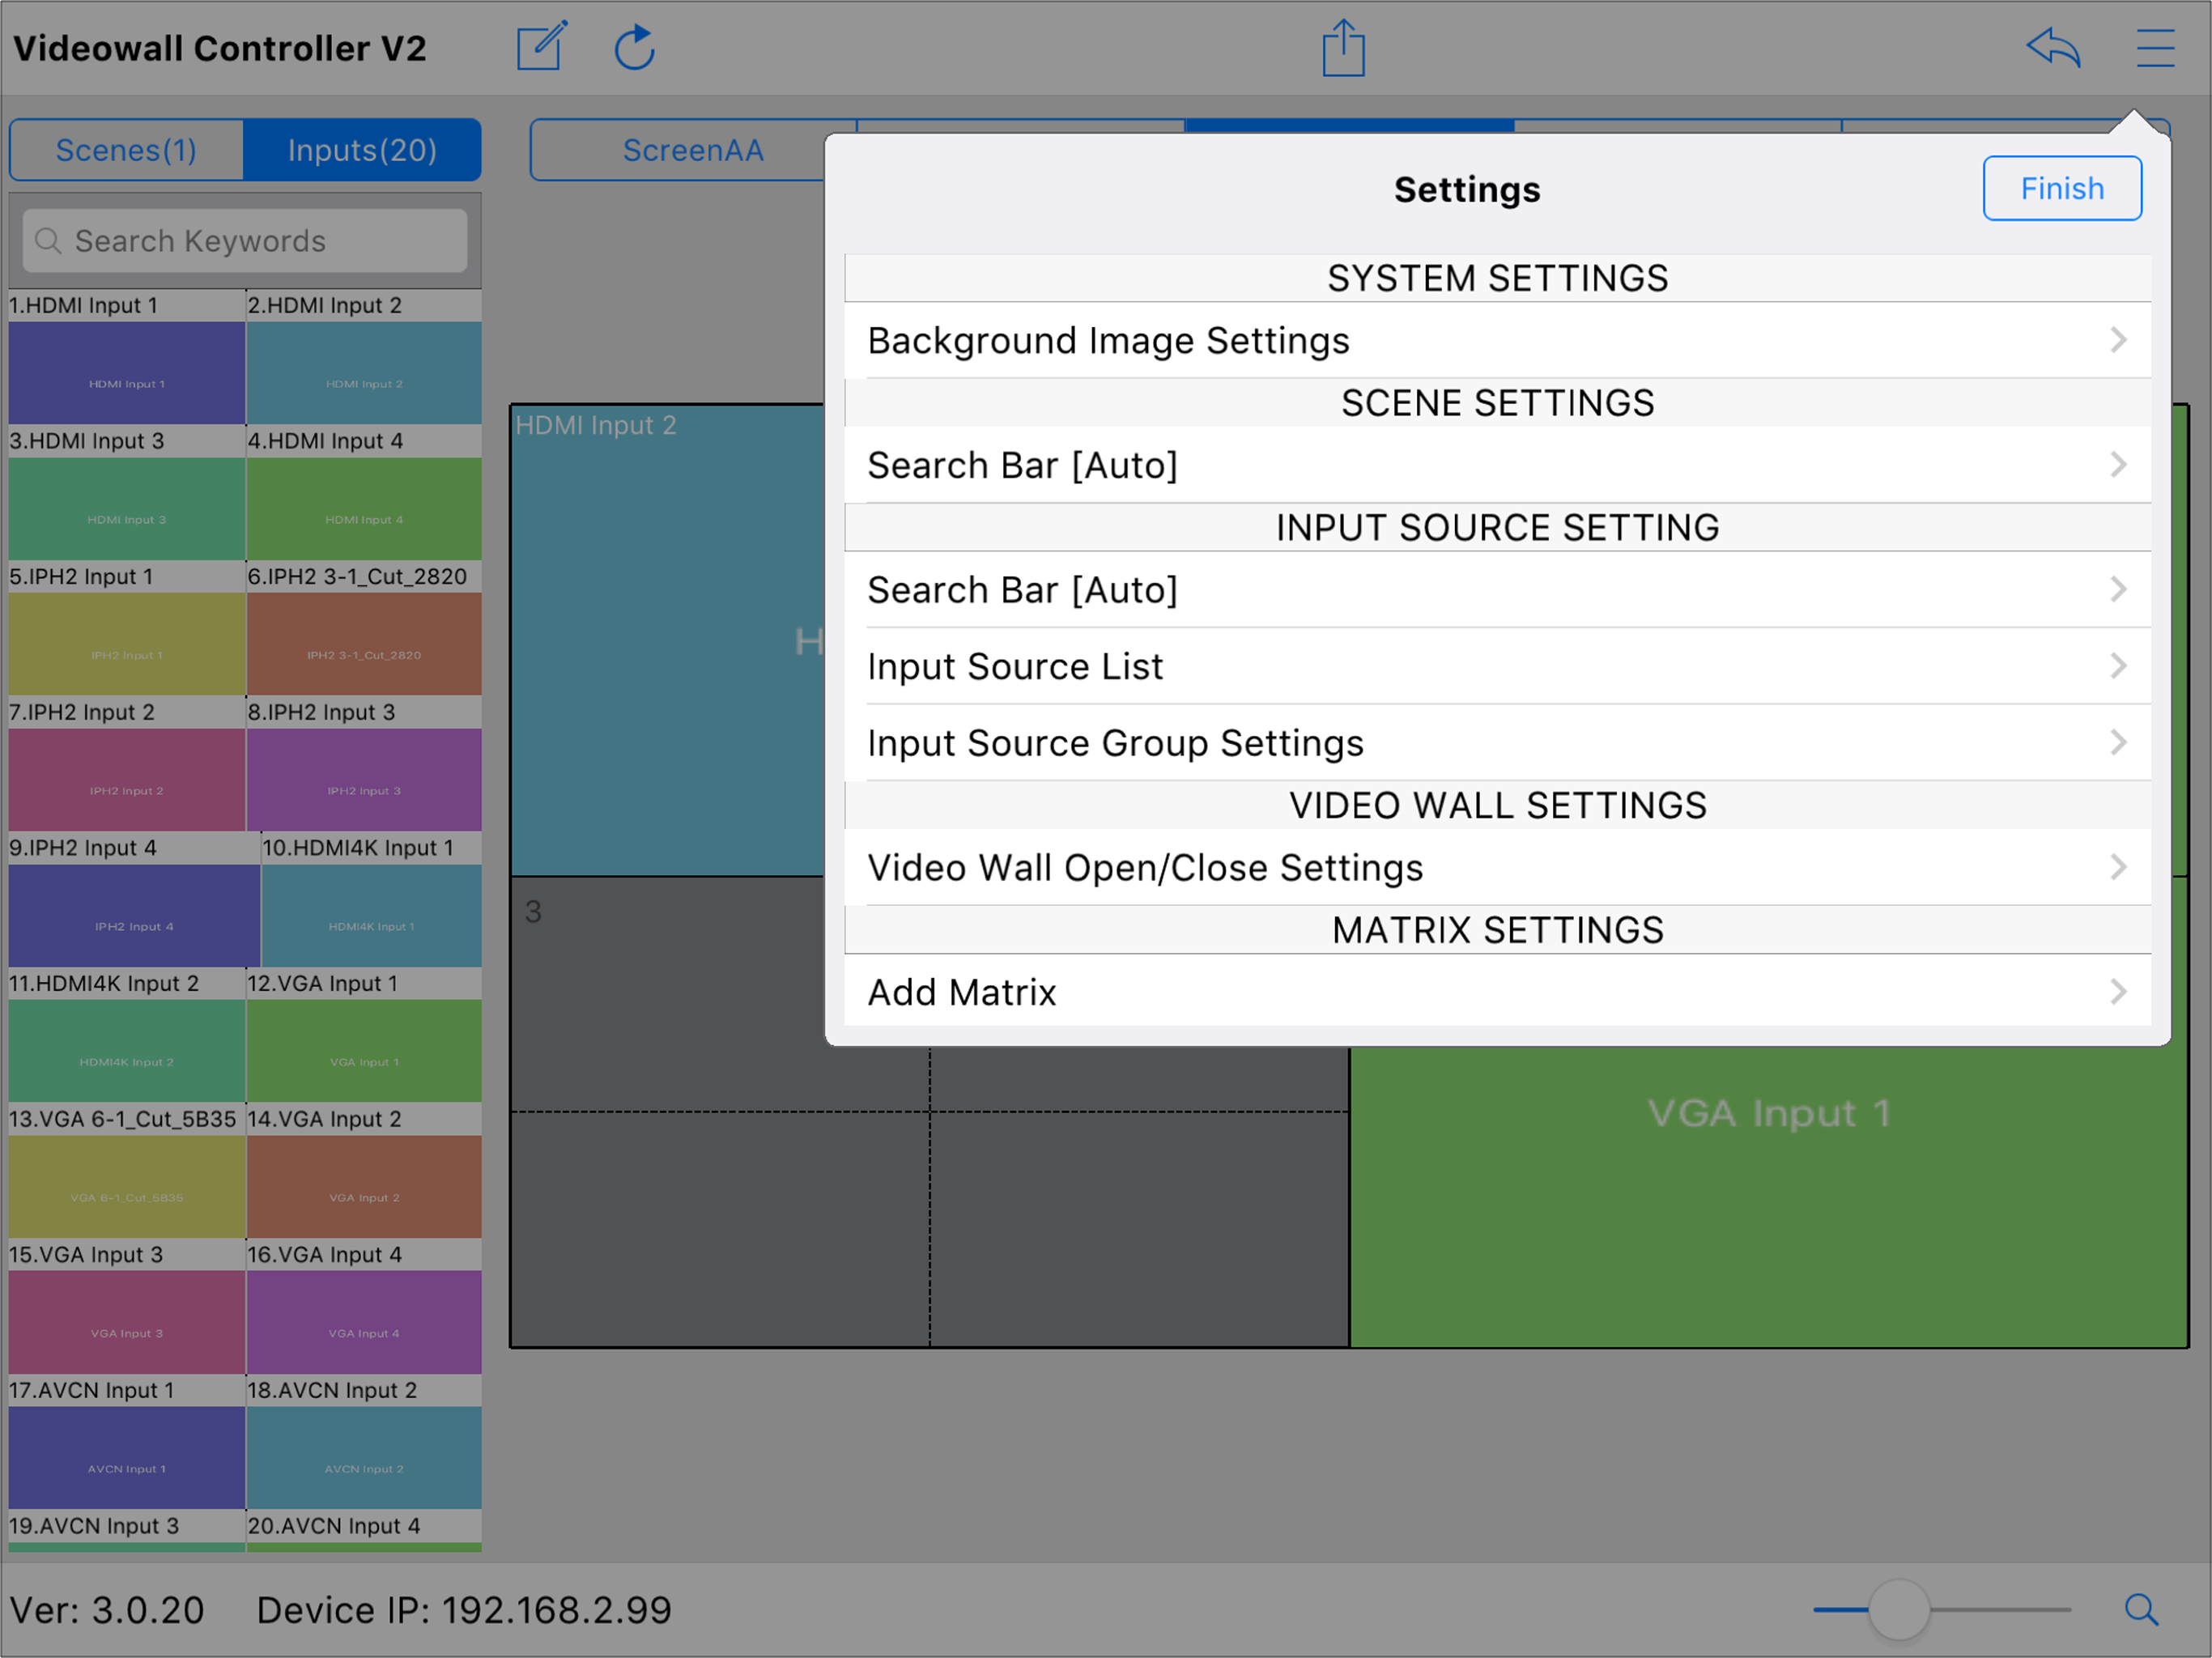Switch to the Scenes(1) tab
Screen dimensions: 2212x1658
[126, 150]
